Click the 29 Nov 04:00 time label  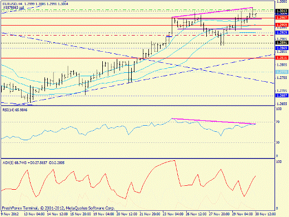[x=242, y=214]
